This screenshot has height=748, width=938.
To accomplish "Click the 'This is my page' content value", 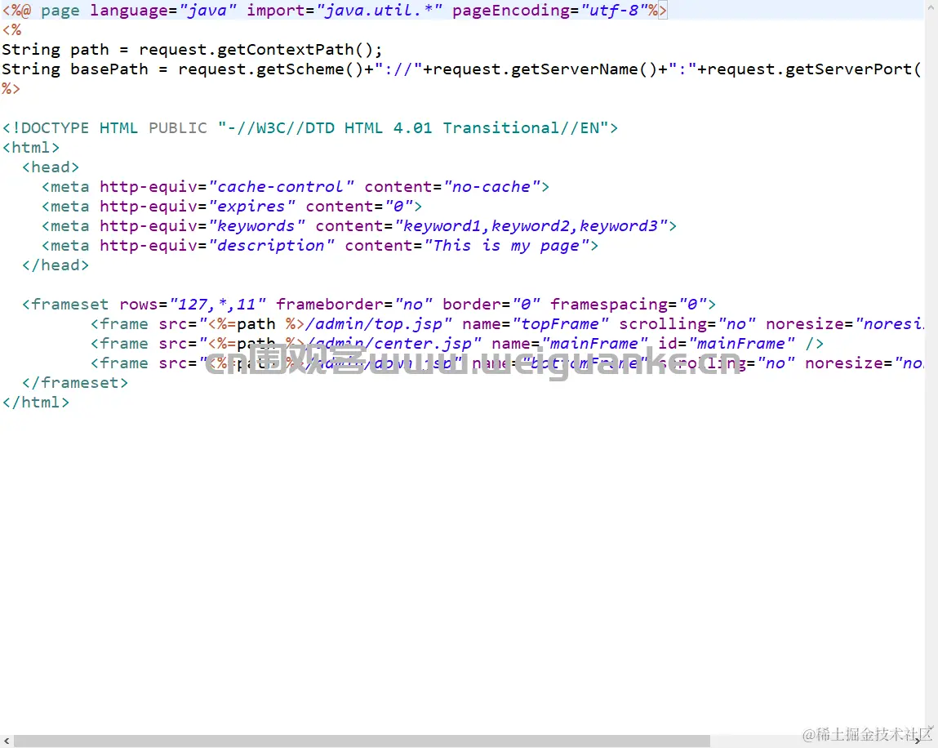I will pyautogui.click(x=506, y=246).
